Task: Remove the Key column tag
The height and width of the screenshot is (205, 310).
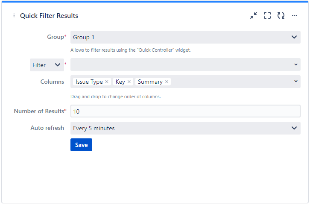Action: (129, 82)
